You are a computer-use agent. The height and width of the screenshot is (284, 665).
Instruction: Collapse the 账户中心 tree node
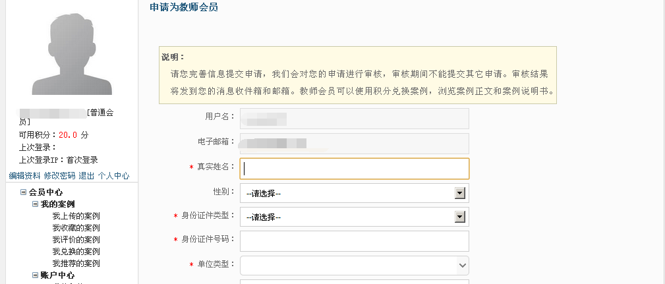[x=36, y=275]
